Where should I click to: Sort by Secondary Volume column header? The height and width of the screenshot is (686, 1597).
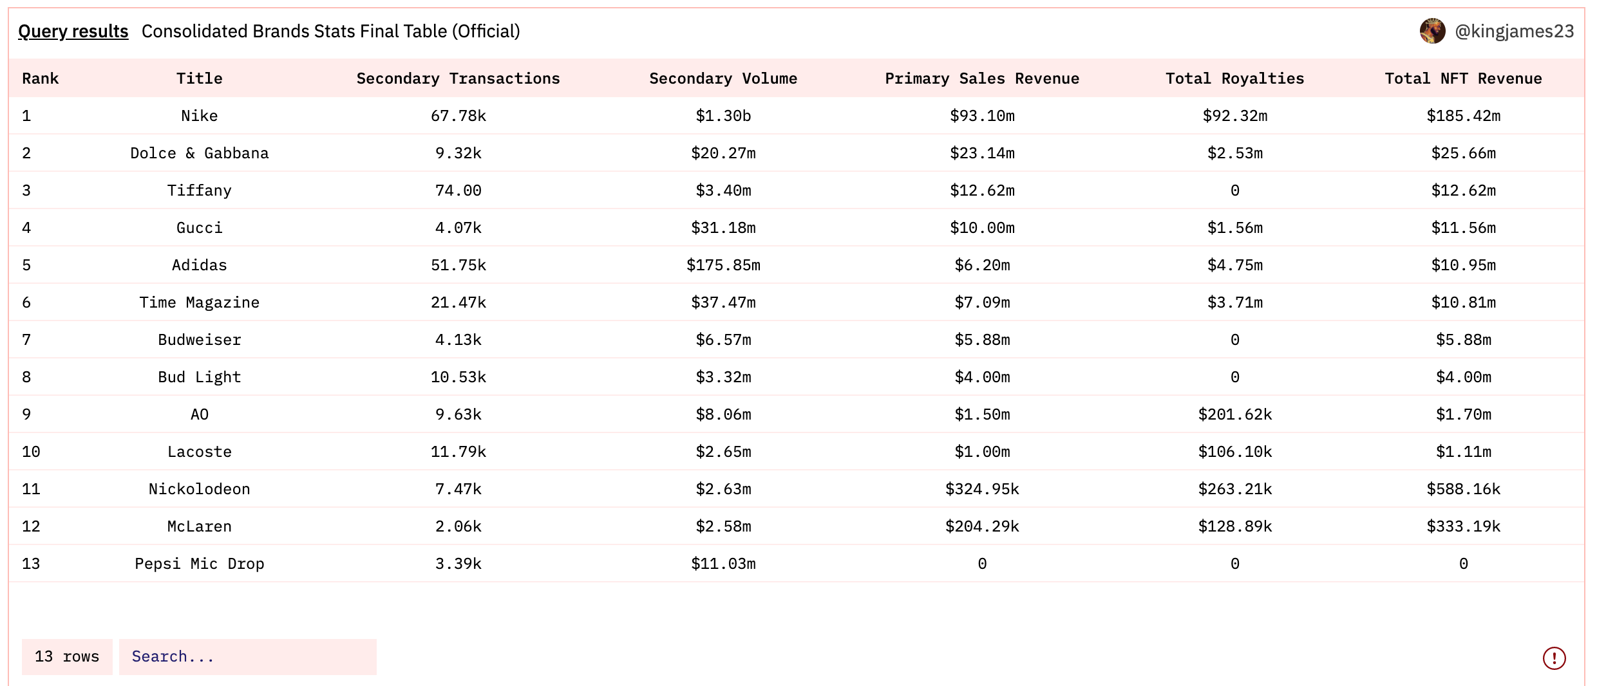[x=723, y=79]
